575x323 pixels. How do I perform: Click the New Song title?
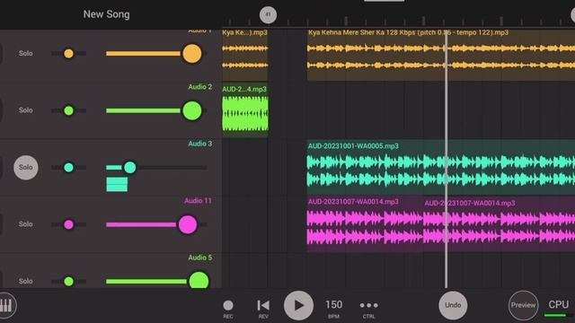106,14
